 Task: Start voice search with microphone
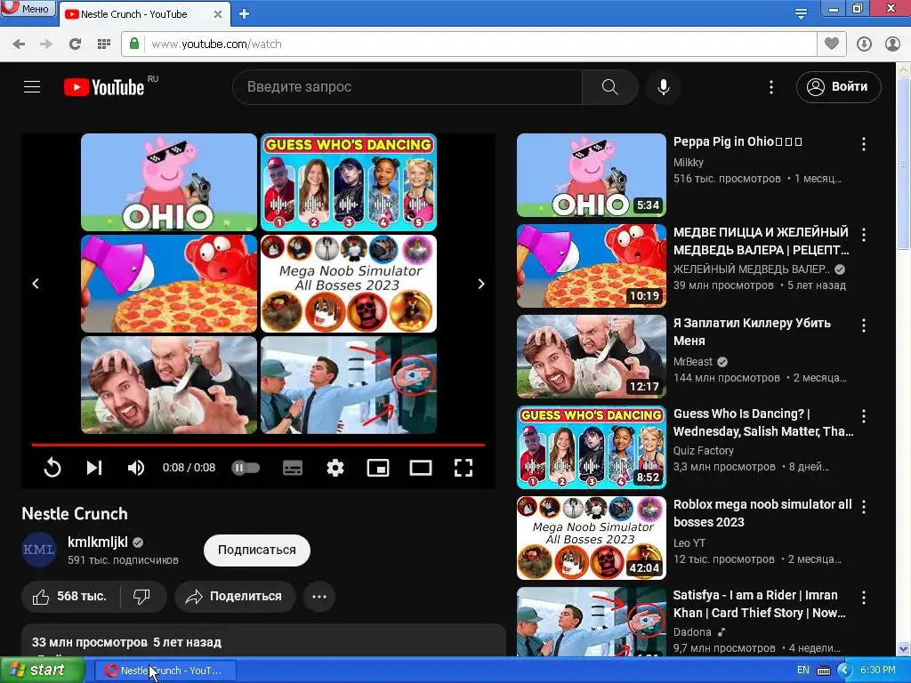(664, 87)
